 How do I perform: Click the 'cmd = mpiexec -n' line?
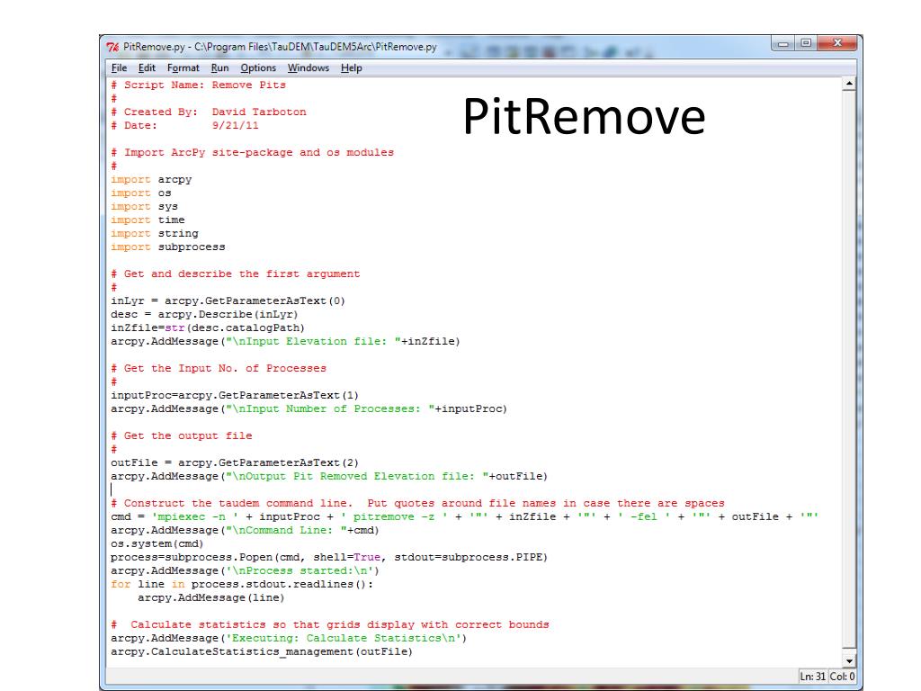coord(465,517)
